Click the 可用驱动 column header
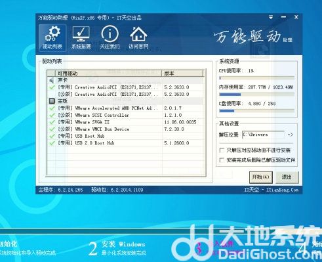This screenshot has height=262, width=322. click(109, 74)
